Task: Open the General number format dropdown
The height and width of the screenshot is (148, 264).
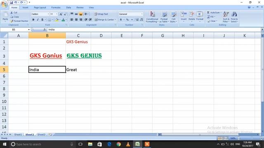Action: tap(142, 14)
